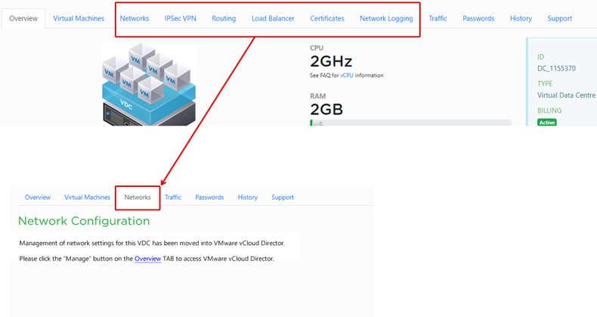Open the Networks tab in the upper tab bar
This screenshot has height=317, width=597.
[135, 18]
